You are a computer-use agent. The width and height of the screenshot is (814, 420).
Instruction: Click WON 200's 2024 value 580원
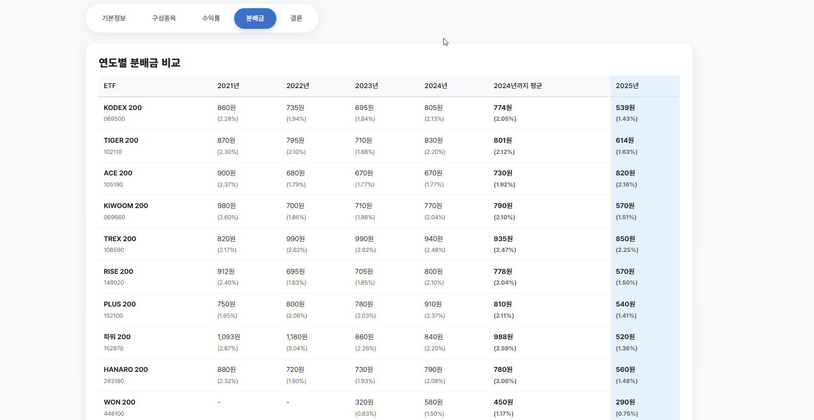[433, 402]
